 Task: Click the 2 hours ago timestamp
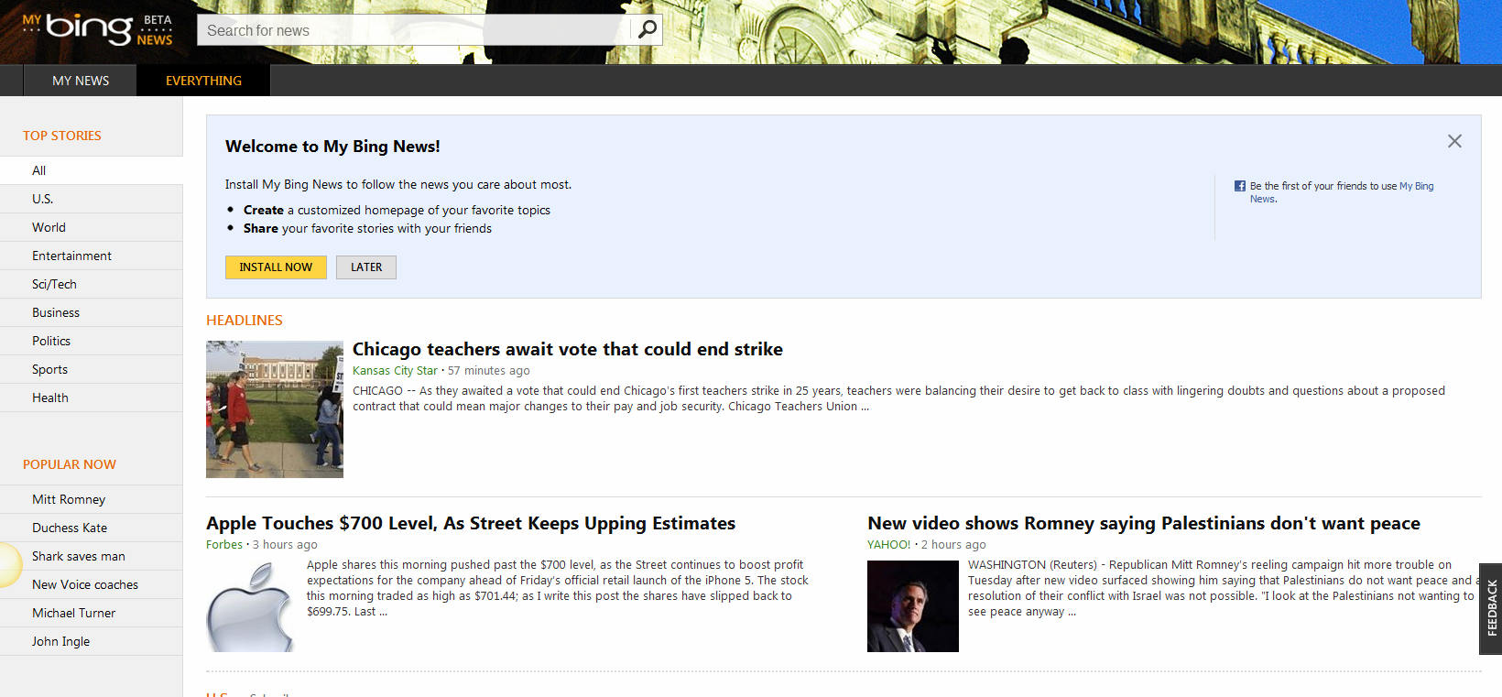point(953,545)
